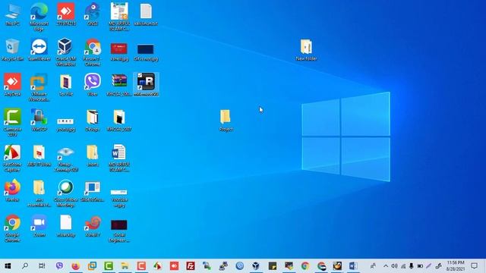Select the Google Chrome desktop shortcut
Image resolution: width=486 pixels, height=273 pixels.
click(12, 228)
